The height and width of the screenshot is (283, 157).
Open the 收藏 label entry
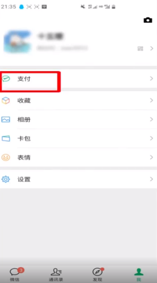coord(24,100)
